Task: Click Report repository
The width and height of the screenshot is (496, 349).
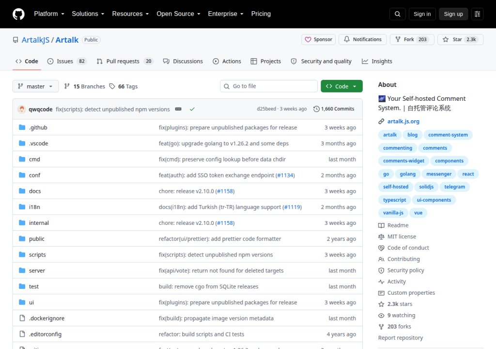Action: click(x=401, y=338)
